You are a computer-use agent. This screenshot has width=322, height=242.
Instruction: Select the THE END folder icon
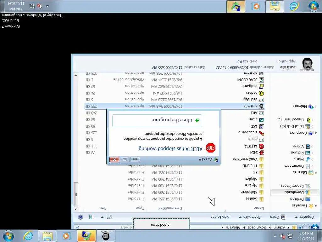click(x=261, y=166)
